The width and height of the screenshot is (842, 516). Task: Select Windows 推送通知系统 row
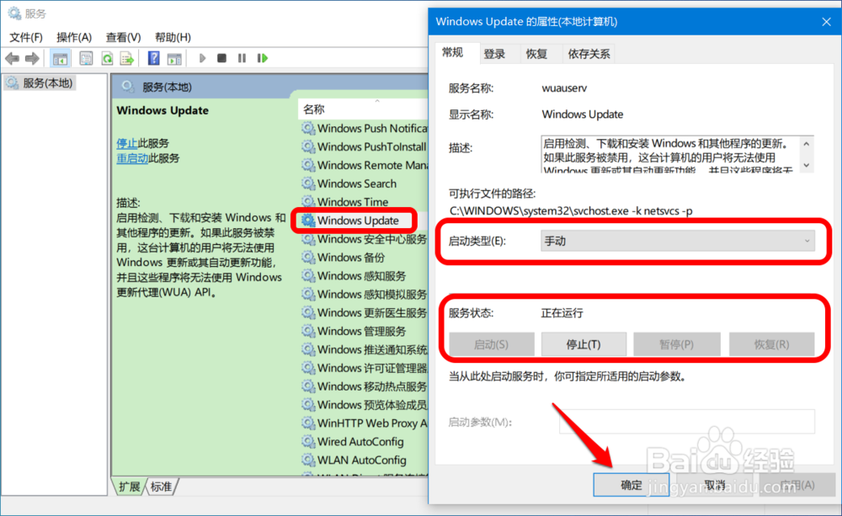pos(364,349)
